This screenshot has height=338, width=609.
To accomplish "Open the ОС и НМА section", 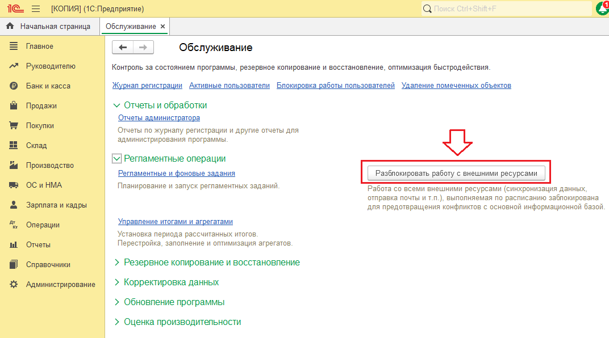I will [x=44, y=185].
